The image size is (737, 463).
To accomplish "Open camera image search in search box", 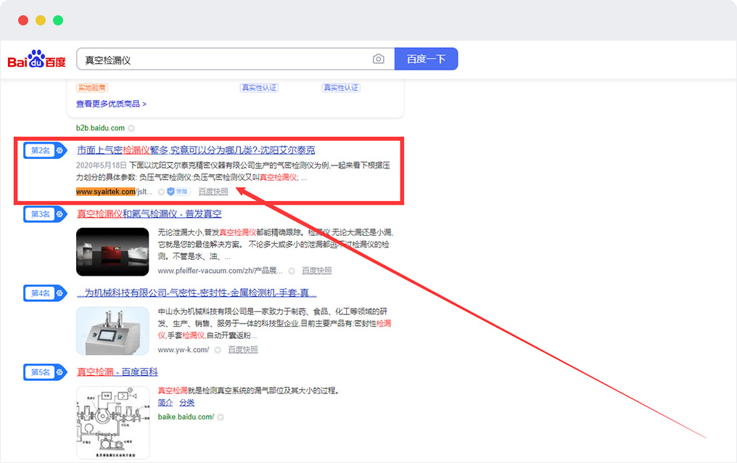I will (x=379, y=60).
